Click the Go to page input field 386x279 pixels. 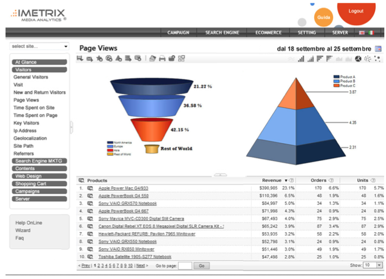(x=185, y=266)
